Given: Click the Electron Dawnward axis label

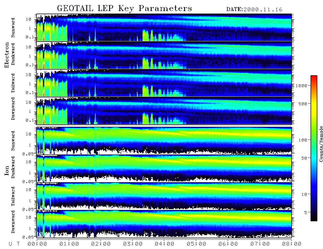Looking at the screenshot, I should [x=13, y=109].
